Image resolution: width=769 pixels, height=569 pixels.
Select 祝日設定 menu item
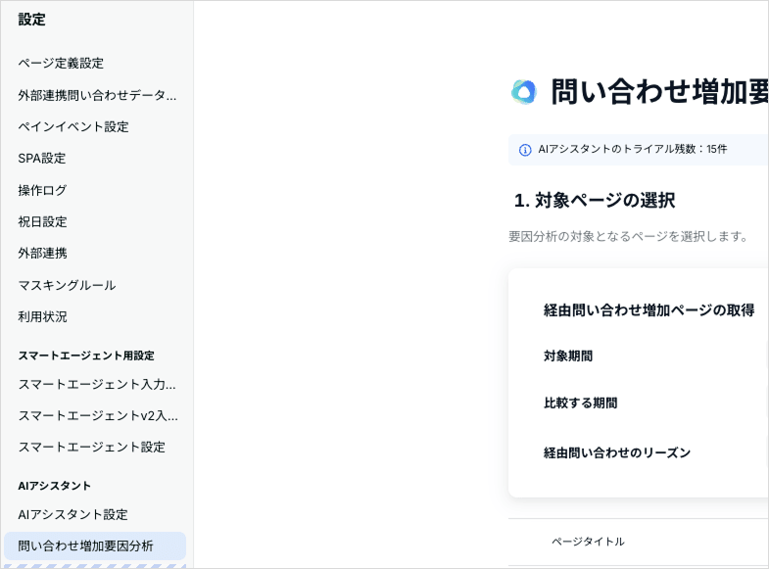click(x=42, y=221)
